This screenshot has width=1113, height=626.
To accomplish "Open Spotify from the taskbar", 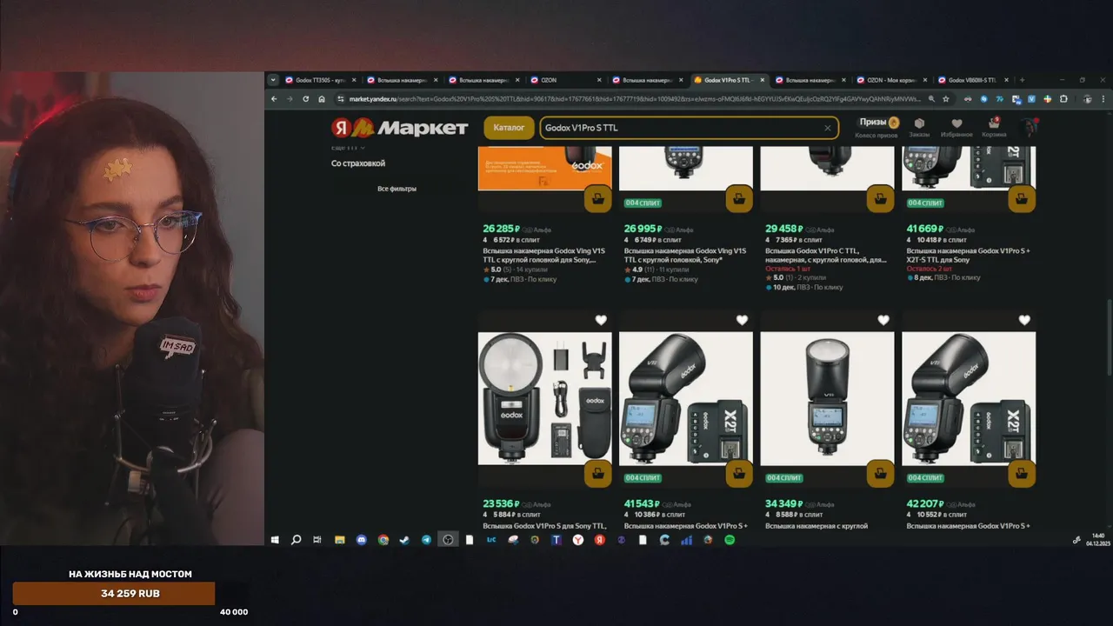I will coord(730,540).
